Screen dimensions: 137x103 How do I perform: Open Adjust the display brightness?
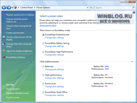tap(19, 51)
